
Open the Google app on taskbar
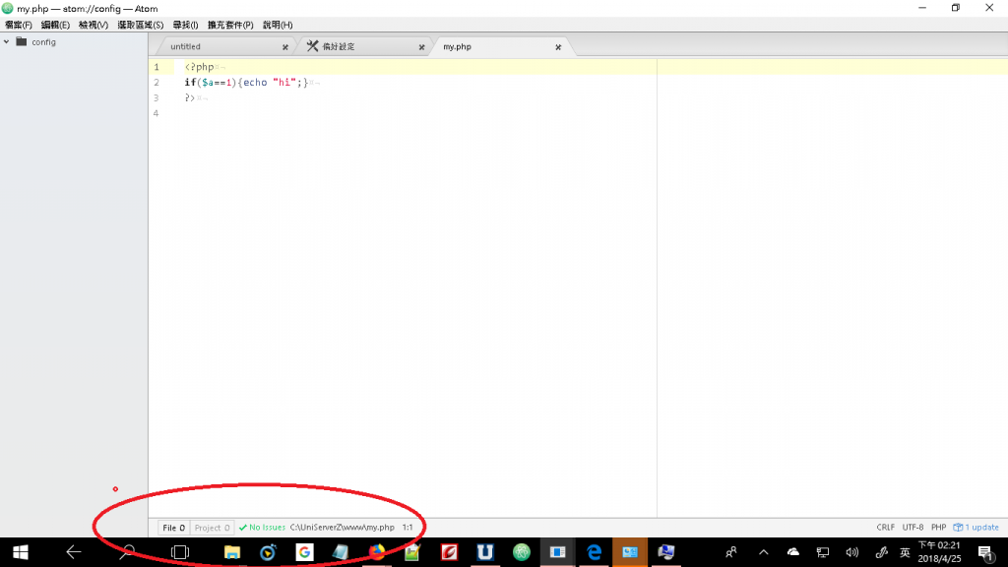click(305, 552)
